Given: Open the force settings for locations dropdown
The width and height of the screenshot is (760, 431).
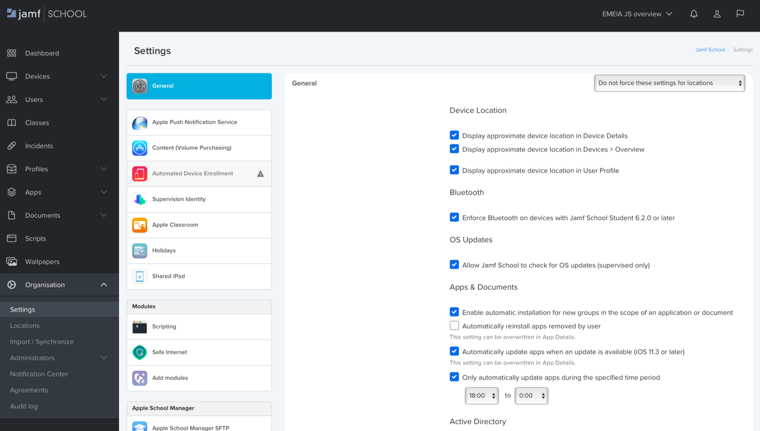Looking at the screenshot, I should pyautogui.click(x=669, y=83).
